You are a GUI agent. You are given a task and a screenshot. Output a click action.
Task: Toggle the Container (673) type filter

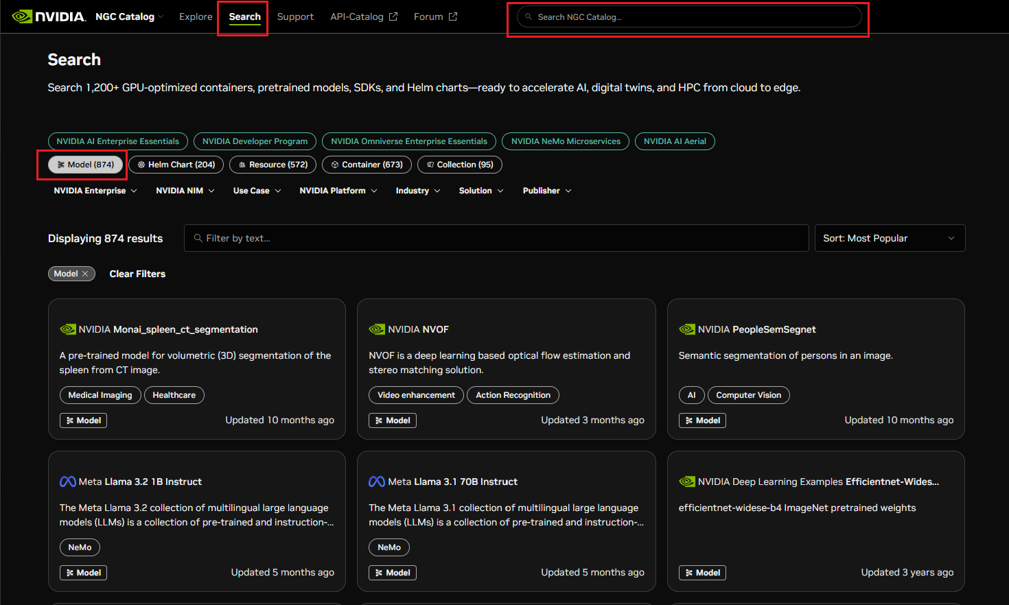[x=367, y=165]
